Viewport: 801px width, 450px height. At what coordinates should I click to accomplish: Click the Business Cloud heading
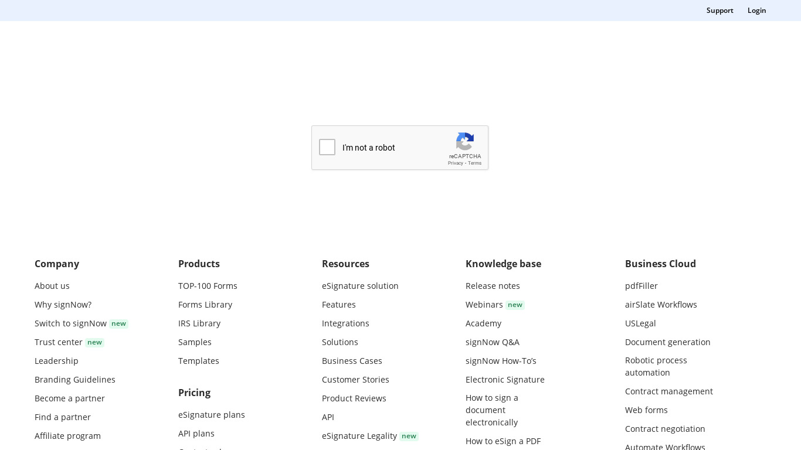pos(660,264)
